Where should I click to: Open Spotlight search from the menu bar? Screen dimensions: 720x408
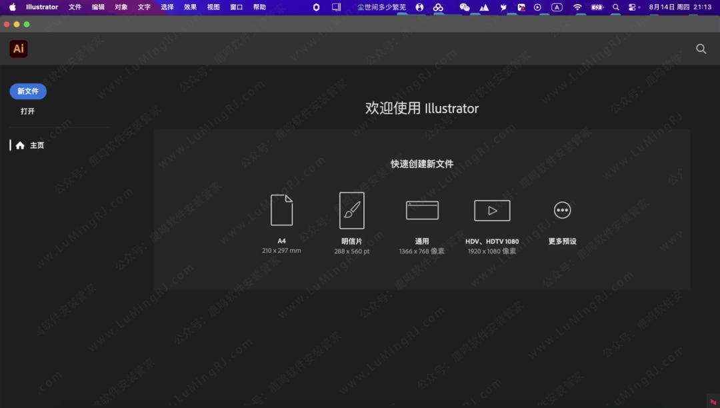point(615,7)
